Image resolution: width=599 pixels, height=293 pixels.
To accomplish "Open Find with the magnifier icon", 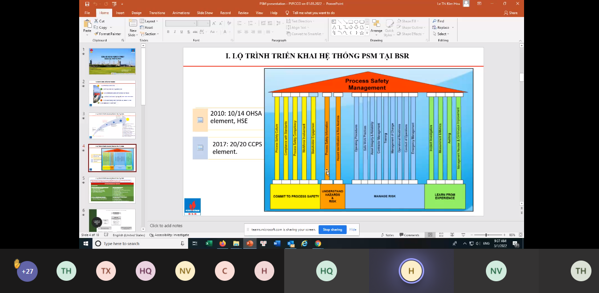I will point(434,21).
